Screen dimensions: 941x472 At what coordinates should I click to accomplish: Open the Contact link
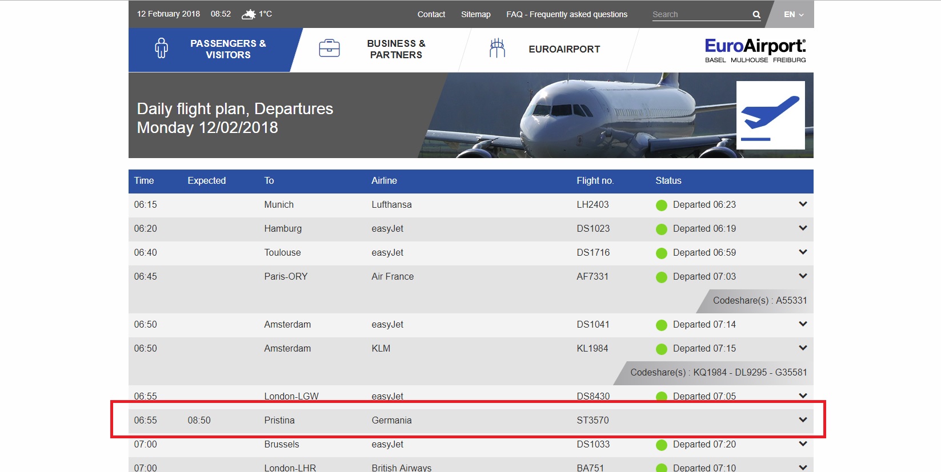click(x=431, y=14)
